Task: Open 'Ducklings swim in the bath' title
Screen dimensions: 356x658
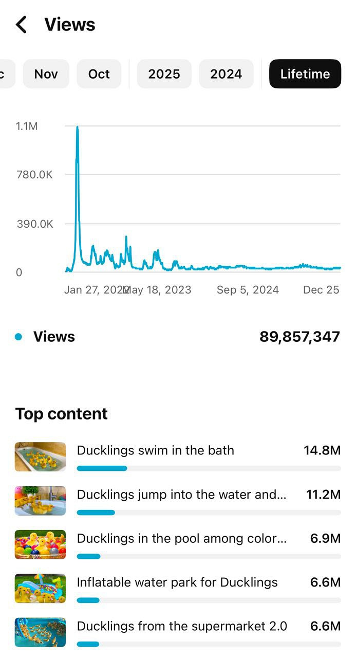Action: (155, 450)
